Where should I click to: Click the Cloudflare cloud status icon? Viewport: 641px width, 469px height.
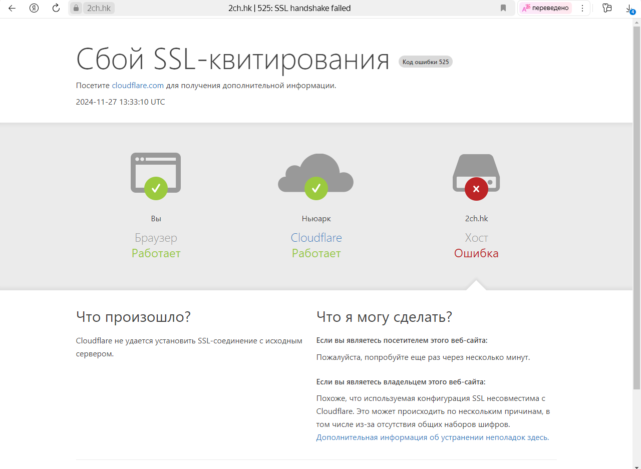[x=316, y=176]
